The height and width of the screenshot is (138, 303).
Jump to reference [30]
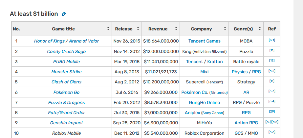pos(269,122)
